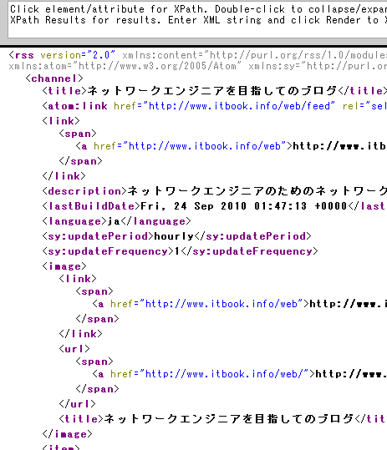This screenshot has width=387, height=450.
Task: Select the opening url tag
Action: [74, 349]
